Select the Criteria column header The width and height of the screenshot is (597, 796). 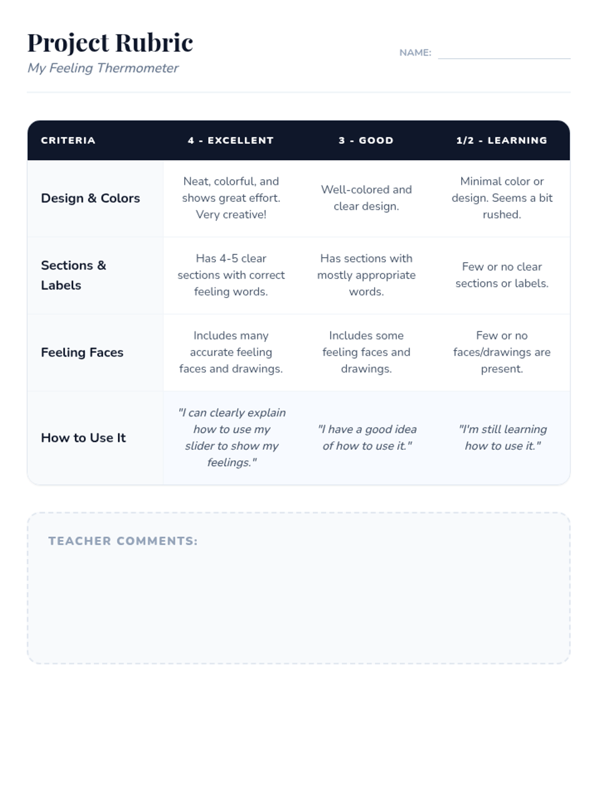(x=68, y=140)
